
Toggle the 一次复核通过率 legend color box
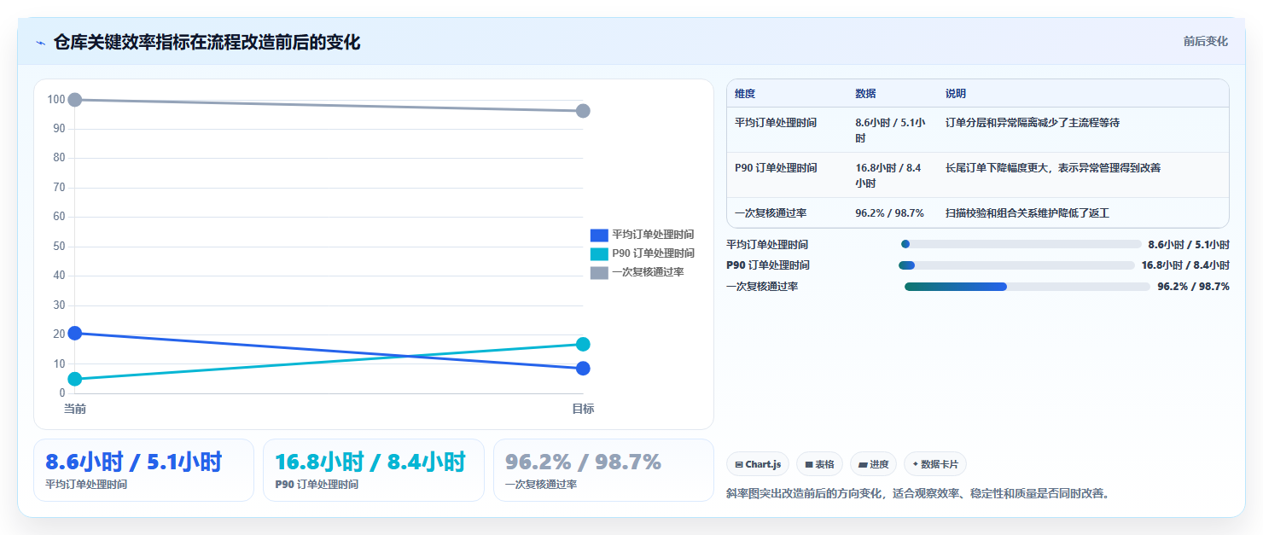pos(599,272)
